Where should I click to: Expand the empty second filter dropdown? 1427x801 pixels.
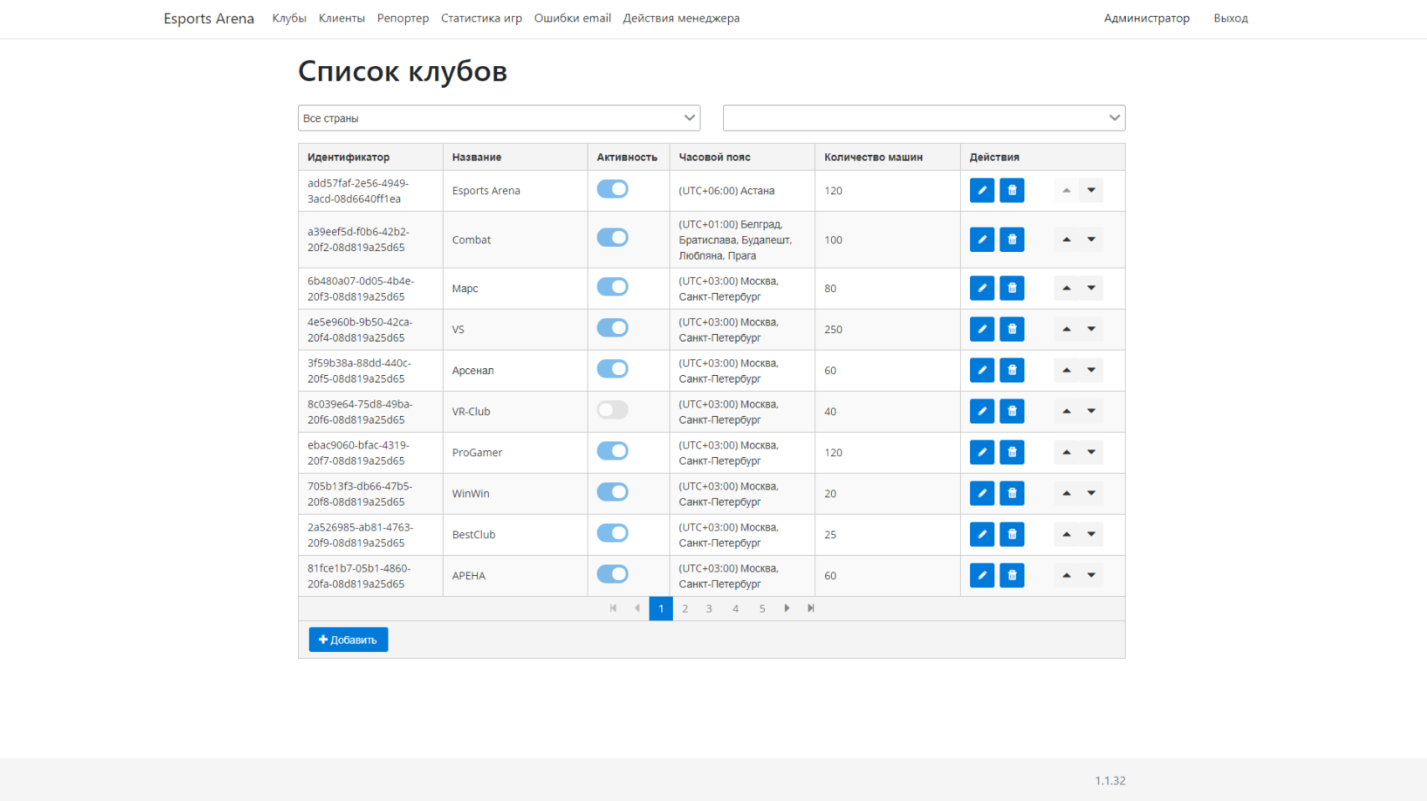923,118
